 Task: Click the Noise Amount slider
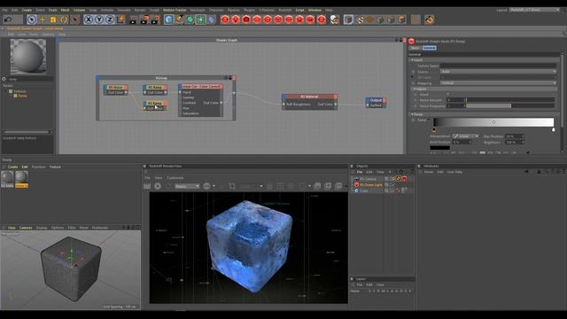[510, 100]
